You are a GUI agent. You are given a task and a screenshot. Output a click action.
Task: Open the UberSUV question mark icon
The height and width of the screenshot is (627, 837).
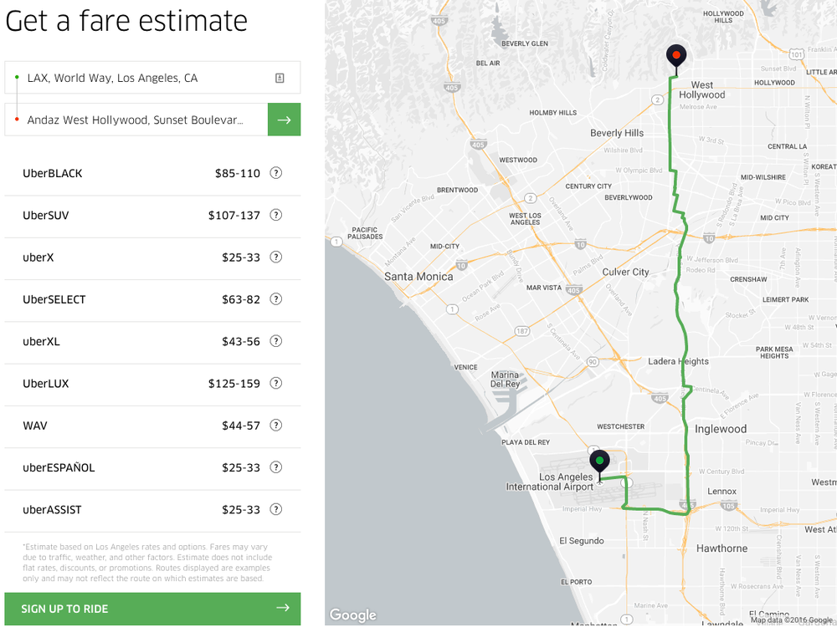pyautogui.click(x=276, y=215)
